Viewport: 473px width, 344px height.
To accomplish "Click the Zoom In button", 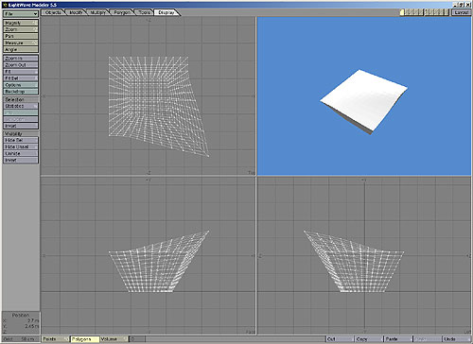I will [x=21, y=59].
